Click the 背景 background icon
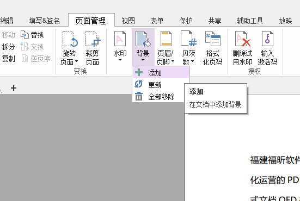300x201 pixels. (143, 39)
